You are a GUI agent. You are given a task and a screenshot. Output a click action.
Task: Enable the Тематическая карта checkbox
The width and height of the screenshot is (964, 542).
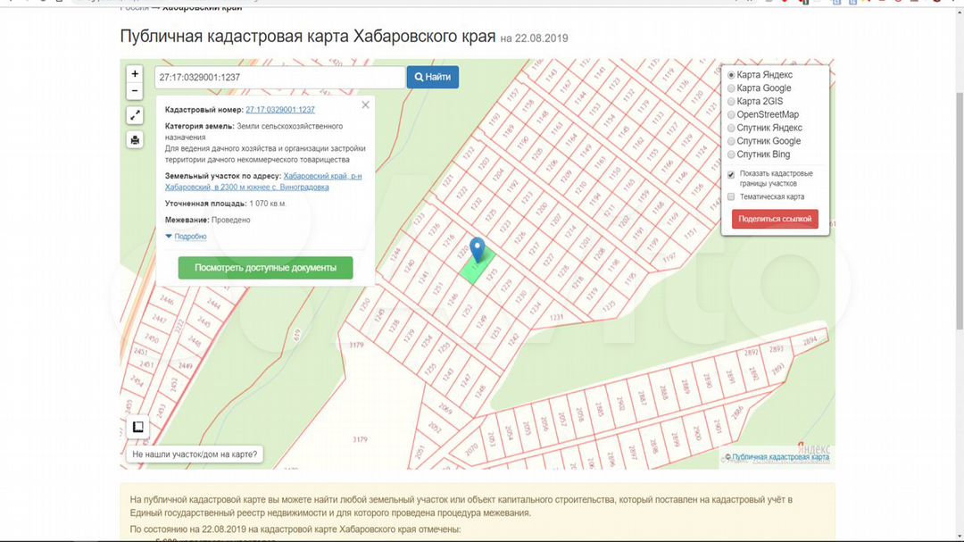tap(731, 196)
